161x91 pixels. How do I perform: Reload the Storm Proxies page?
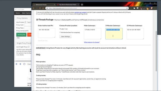tap(40, 8)
